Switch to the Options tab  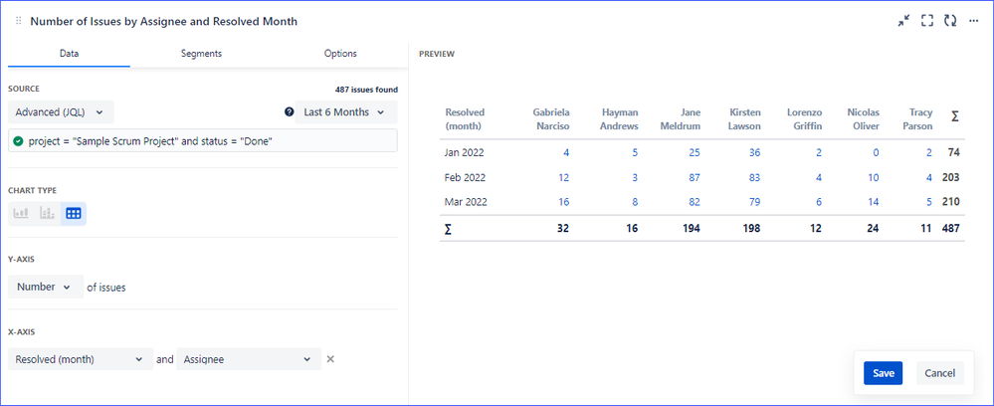(x=340, y=54)
